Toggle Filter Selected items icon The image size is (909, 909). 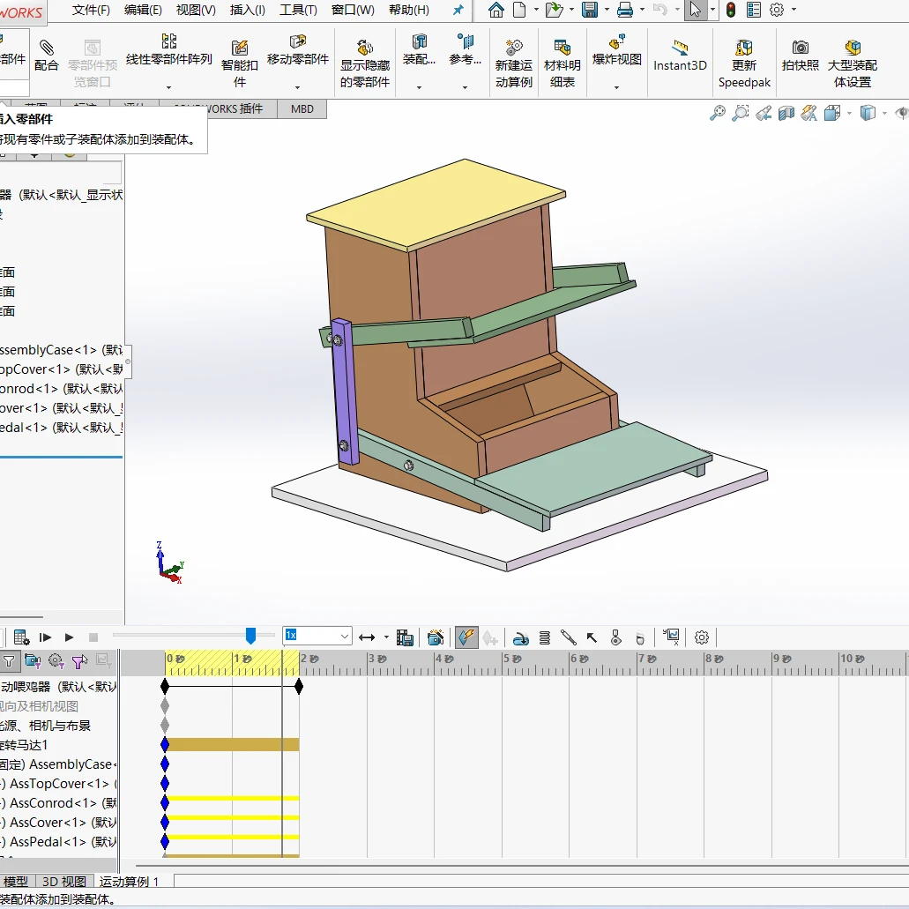coord(79,661)
